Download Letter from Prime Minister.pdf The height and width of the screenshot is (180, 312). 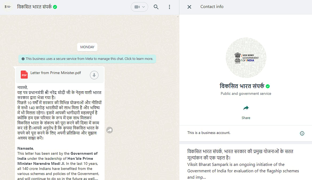pyautogui.click(x=94, y=75)
